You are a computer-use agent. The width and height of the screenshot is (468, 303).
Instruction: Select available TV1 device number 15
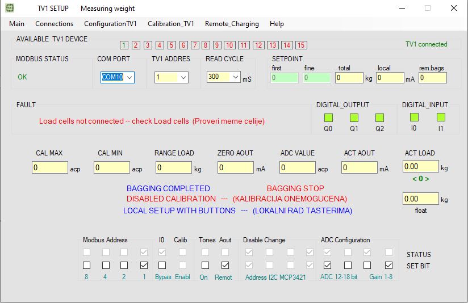tap(301, 45)
